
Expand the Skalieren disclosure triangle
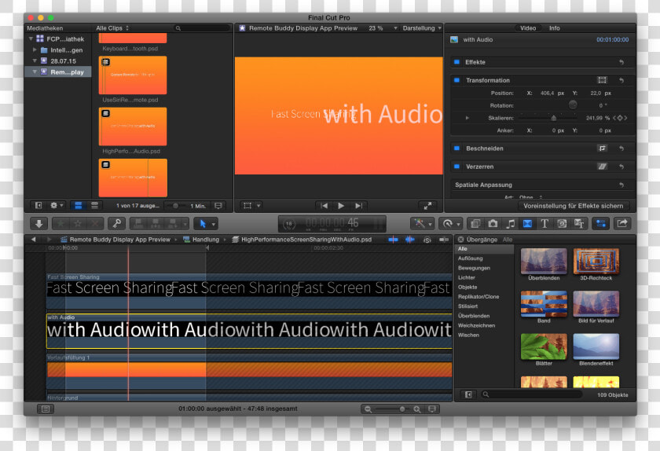[467, 118]
